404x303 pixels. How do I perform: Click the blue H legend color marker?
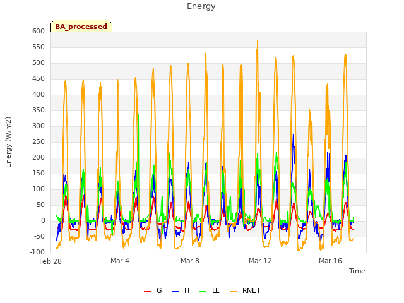point(175,292)
